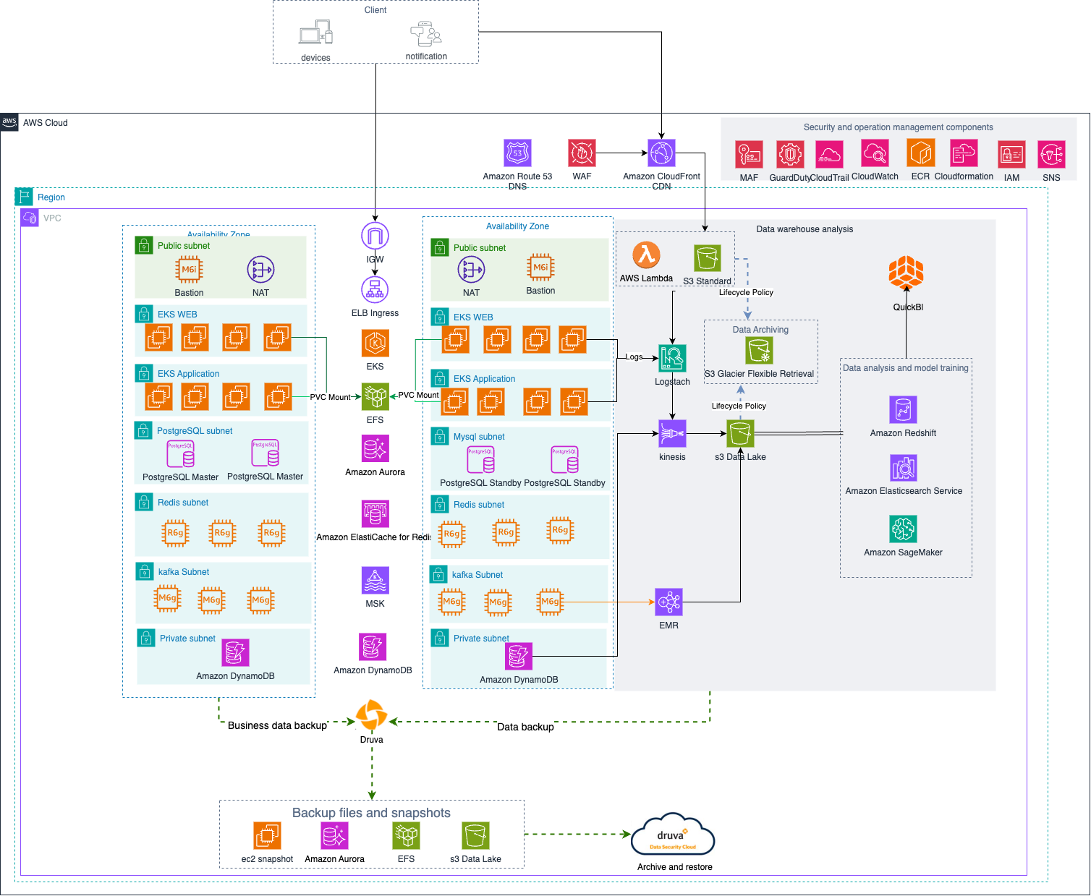Screen dimensions: 1091x896
Task: Click the Amazon SageMaker icon
Action: click(903, 529)
